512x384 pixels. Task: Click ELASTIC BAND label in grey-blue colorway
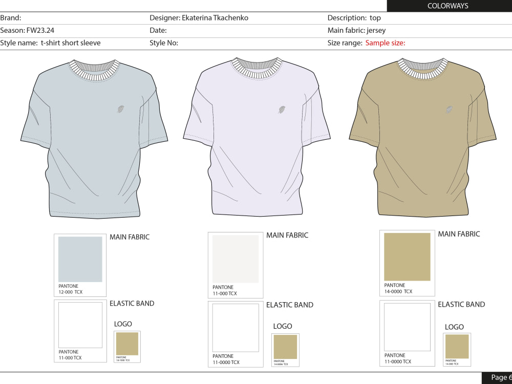click(132, 303)
